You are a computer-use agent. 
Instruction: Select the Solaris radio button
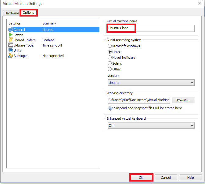tap(110, 63)
